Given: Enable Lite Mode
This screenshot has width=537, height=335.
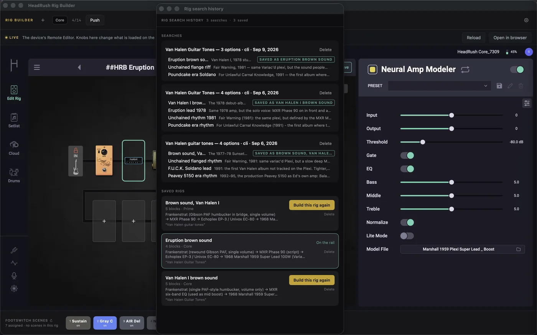Looking at the screenshot, I should click(x=407, y=236).
